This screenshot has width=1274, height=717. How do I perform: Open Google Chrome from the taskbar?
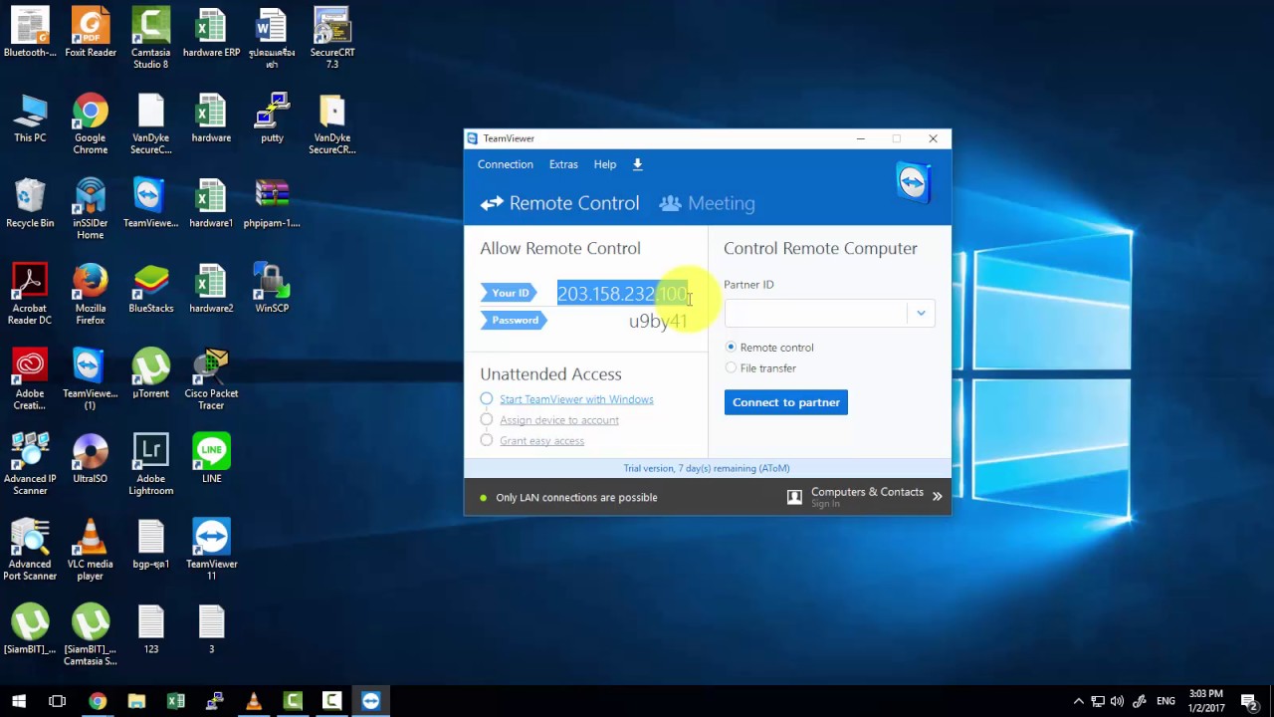[x=97, y=701]
